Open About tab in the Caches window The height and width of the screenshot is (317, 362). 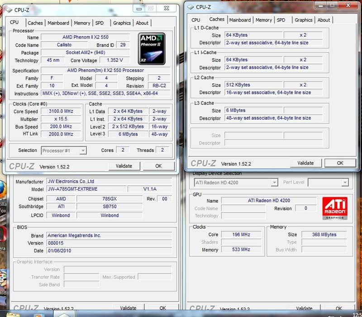[x=324, y=20]
